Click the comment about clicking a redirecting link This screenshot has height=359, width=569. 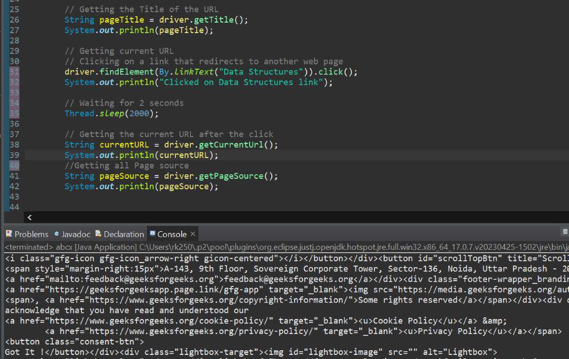(204, 62)
